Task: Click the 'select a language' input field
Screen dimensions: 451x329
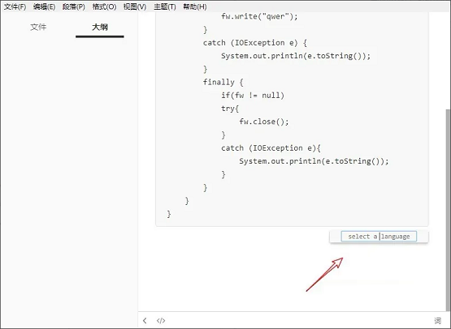Action: tap(379, 237)
